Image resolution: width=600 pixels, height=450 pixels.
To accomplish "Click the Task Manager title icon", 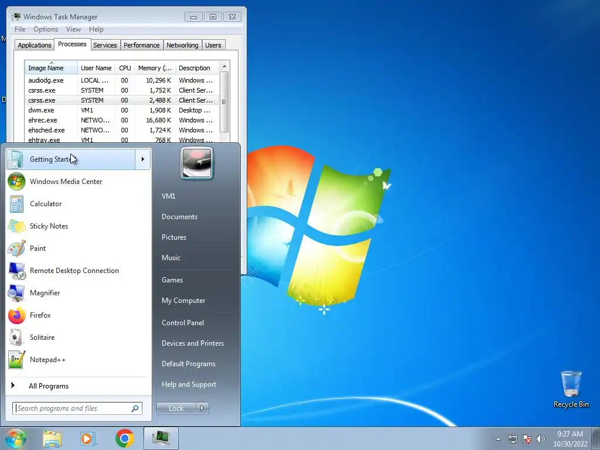I will [16, 16].
